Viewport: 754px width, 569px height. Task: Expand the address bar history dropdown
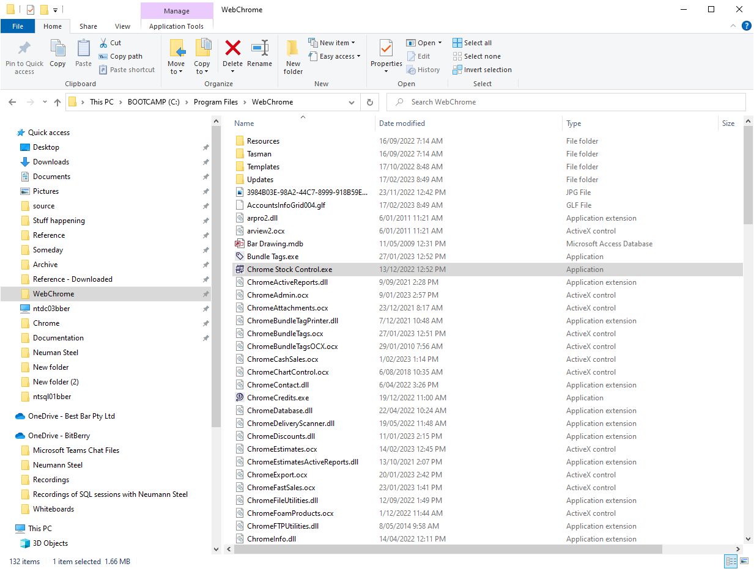[x=352, y=102]
